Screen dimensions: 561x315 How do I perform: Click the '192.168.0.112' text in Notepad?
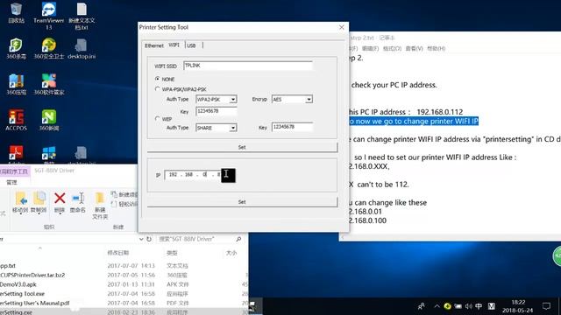pyautogui.click(x=440, y=112)
